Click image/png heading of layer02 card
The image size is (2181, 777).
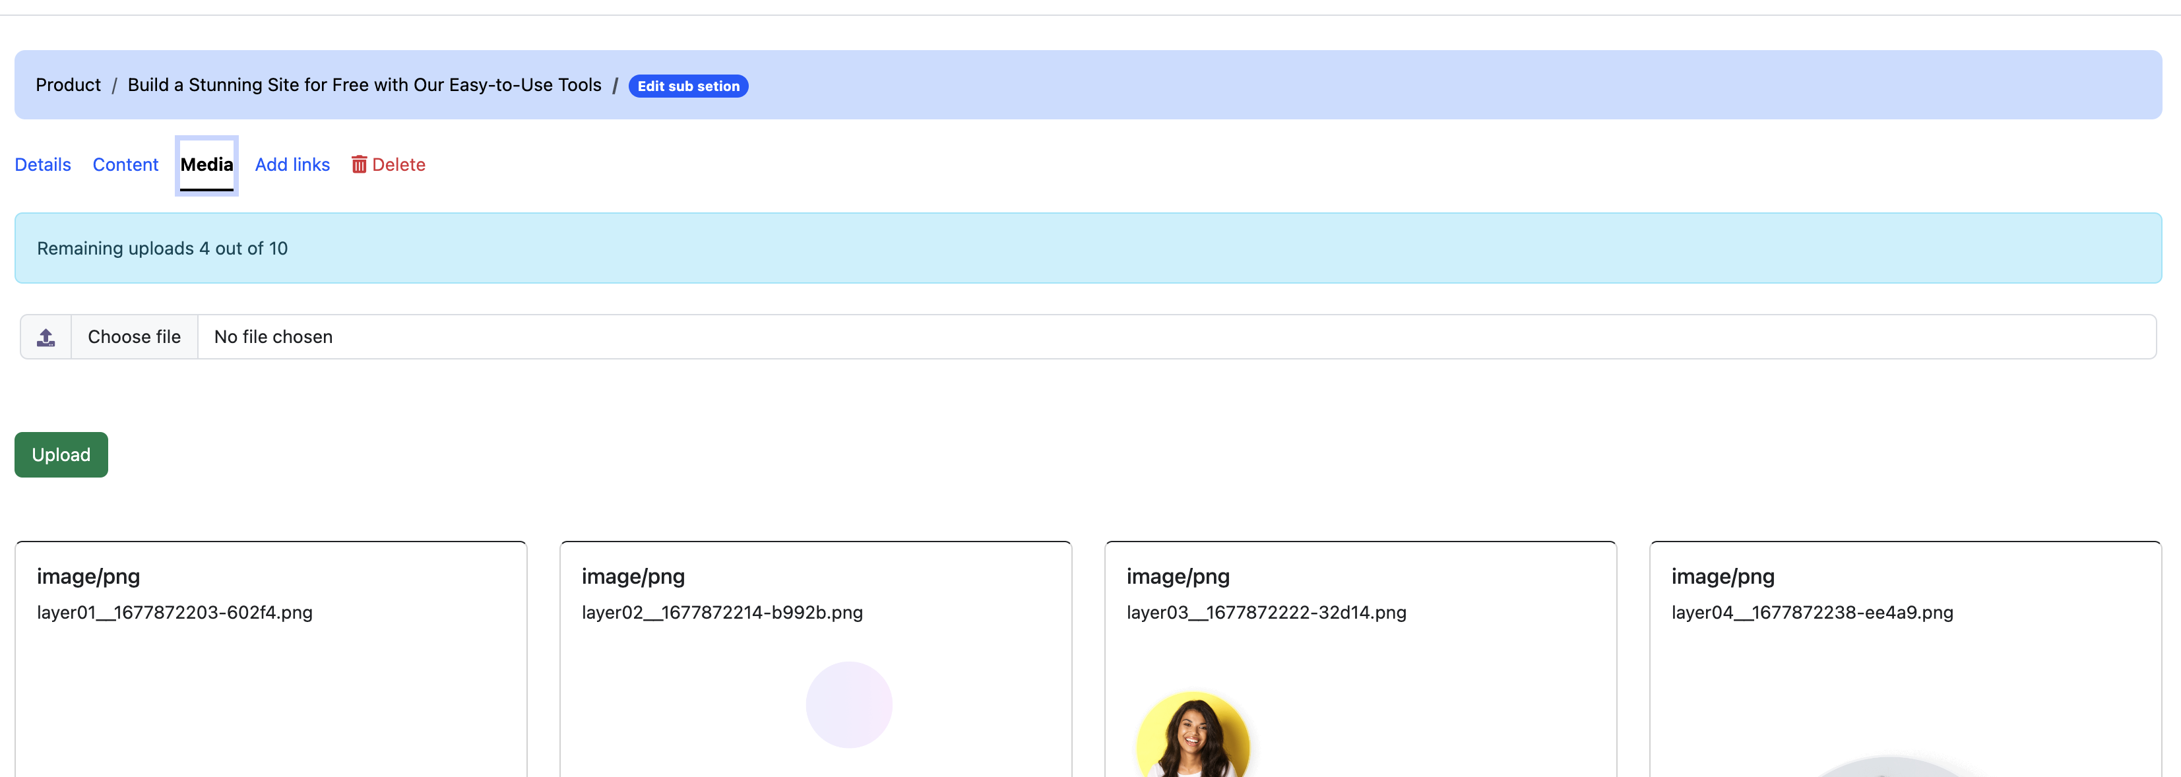coord(633,576)
